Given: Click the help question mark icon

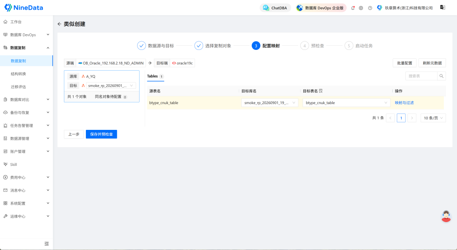Looking at the screenshot, I should click(370, 8).
